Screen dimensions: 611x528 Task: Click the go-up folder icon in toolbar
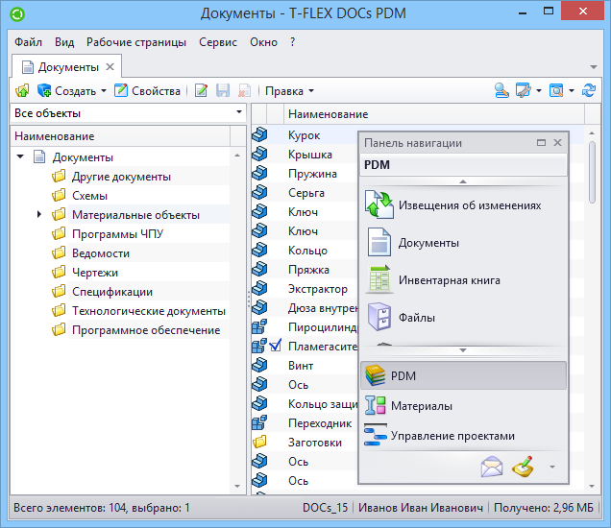point(22,91)
